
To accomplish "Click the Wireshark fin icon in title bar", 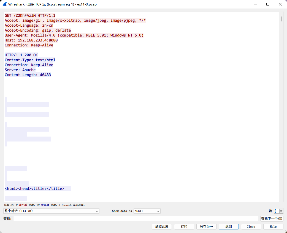I will 5,4.
